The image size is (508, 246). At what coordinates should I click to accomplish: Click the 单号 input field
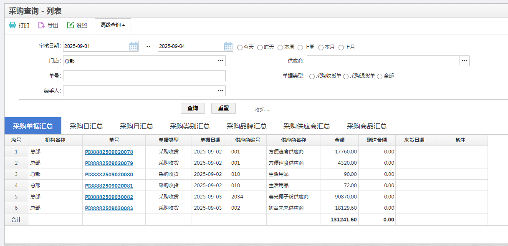144,76
